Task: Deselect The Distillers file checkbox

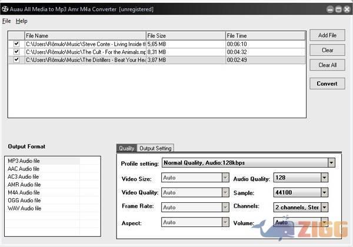Action: point(16,59)
